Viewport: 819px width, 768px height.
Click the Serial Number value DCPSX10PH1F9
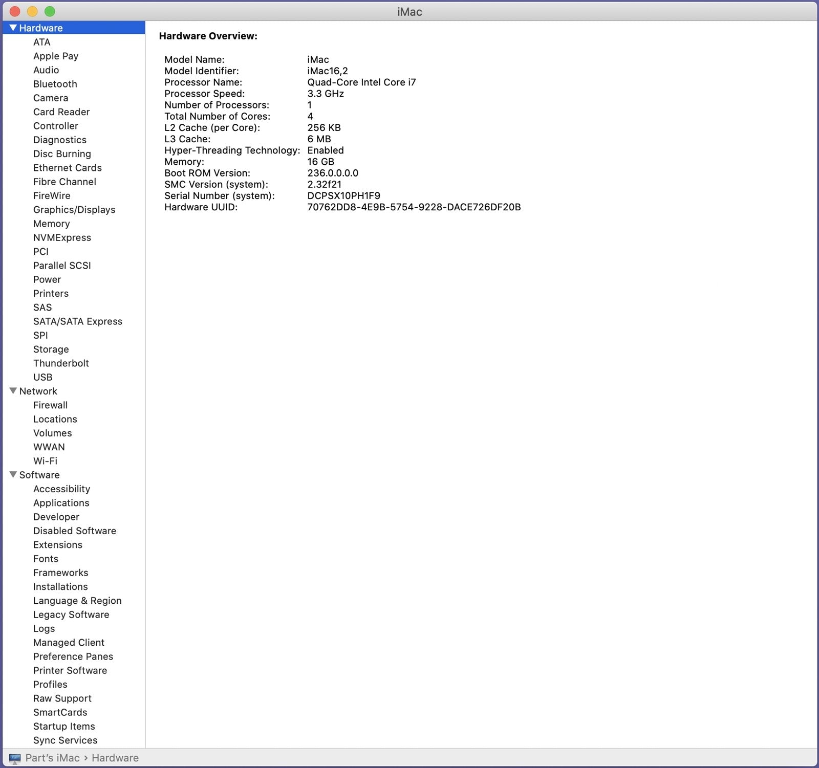click(x=343, y=196)
